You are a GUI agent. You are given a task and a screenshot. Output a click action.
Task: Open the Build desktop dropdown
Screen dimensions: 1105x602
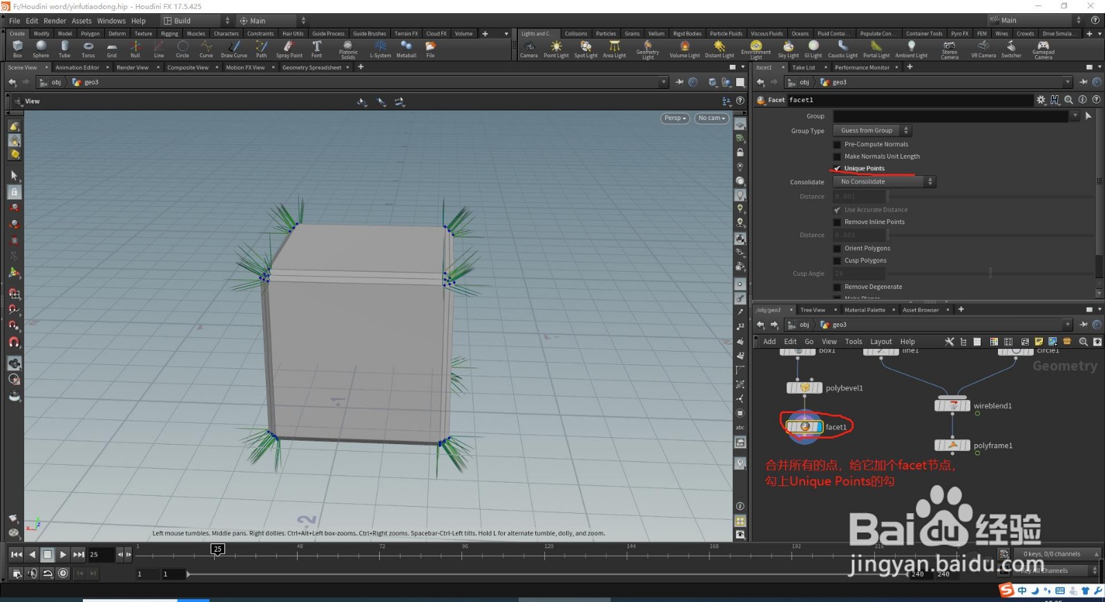(x=197, y=21)
